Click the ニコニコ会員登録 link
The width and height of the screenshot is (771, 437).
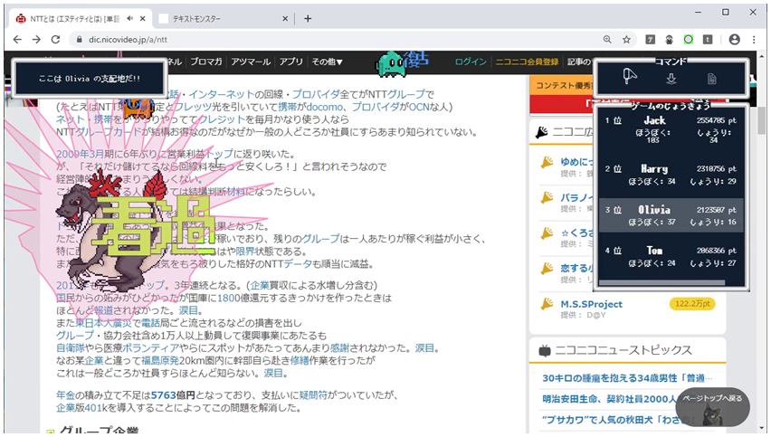pyautogui.click(x=527, y=62)
